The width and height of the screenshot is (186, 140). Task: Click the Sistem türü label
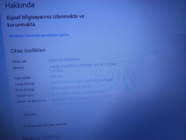pyautogui.click(x=25, y=95)
